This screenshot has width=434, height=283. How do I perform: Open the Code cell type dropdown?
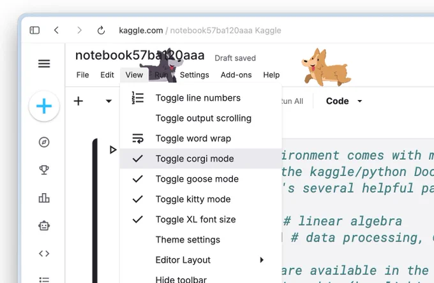click(344, 101)
